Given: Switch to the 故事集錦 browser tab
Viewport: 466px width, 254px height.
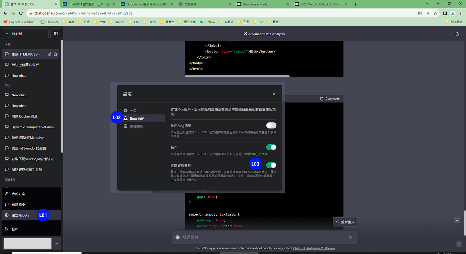Looking at the screenshot, I should click(x=205, y=4).
